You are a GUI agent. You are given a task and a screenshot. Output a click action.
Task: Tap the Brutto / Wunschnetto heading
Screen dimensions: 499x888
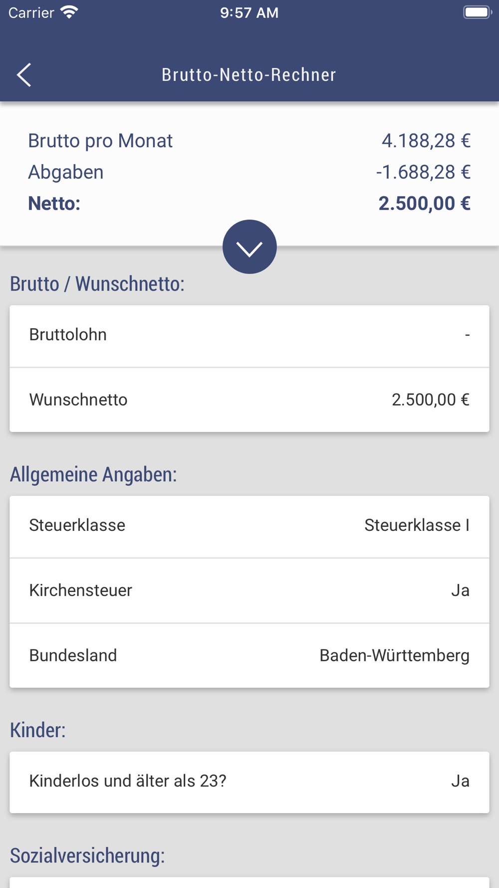(97, 284)
